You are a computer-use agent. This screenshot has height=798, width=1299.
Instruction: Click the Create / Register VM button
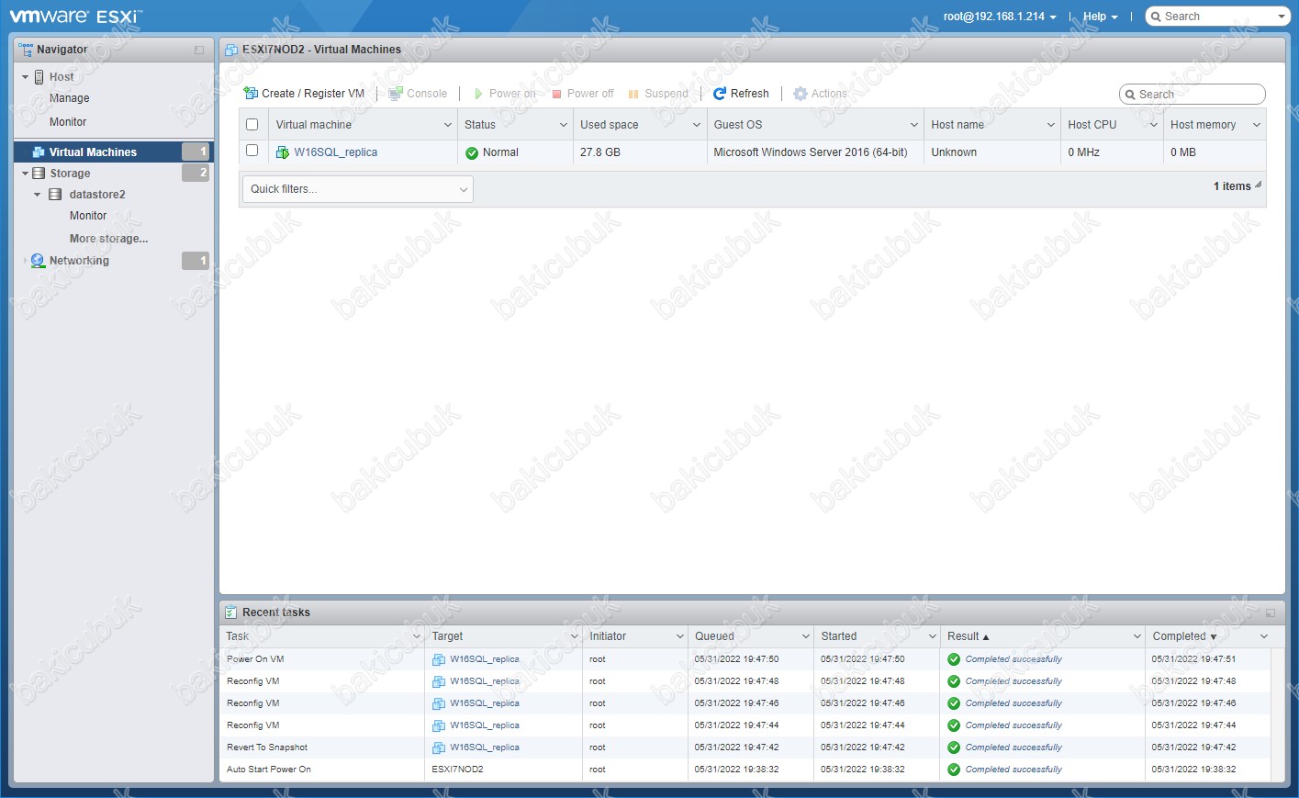pyautogui.click(x=304, y=94)
